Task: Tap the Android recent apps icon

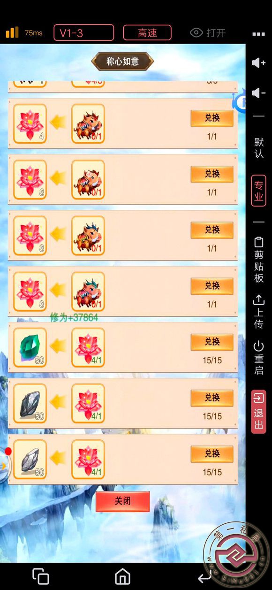Action: [x=41, y=576]
